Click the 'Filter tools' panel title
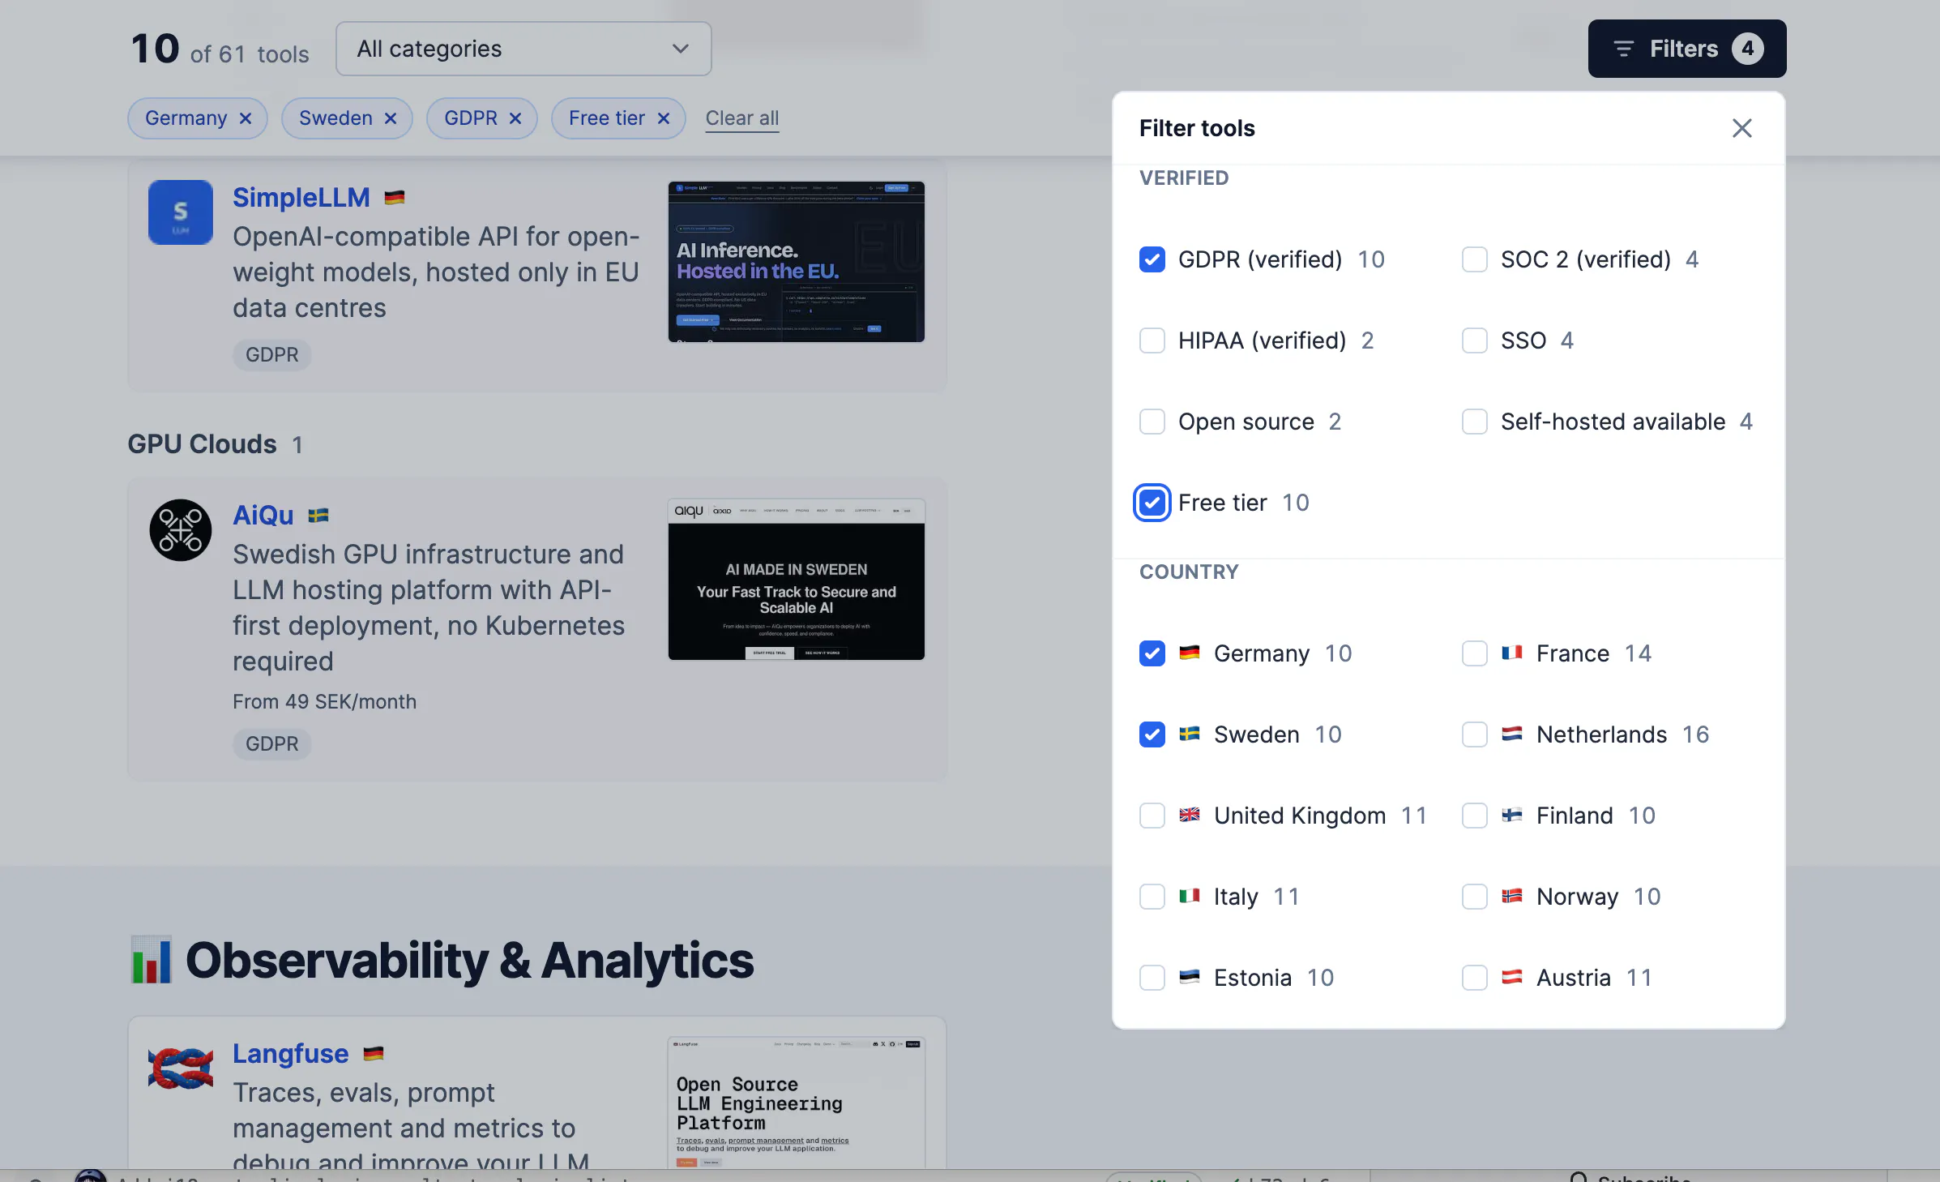This screenshot has width=1940, height=1182. [1197, 128]
